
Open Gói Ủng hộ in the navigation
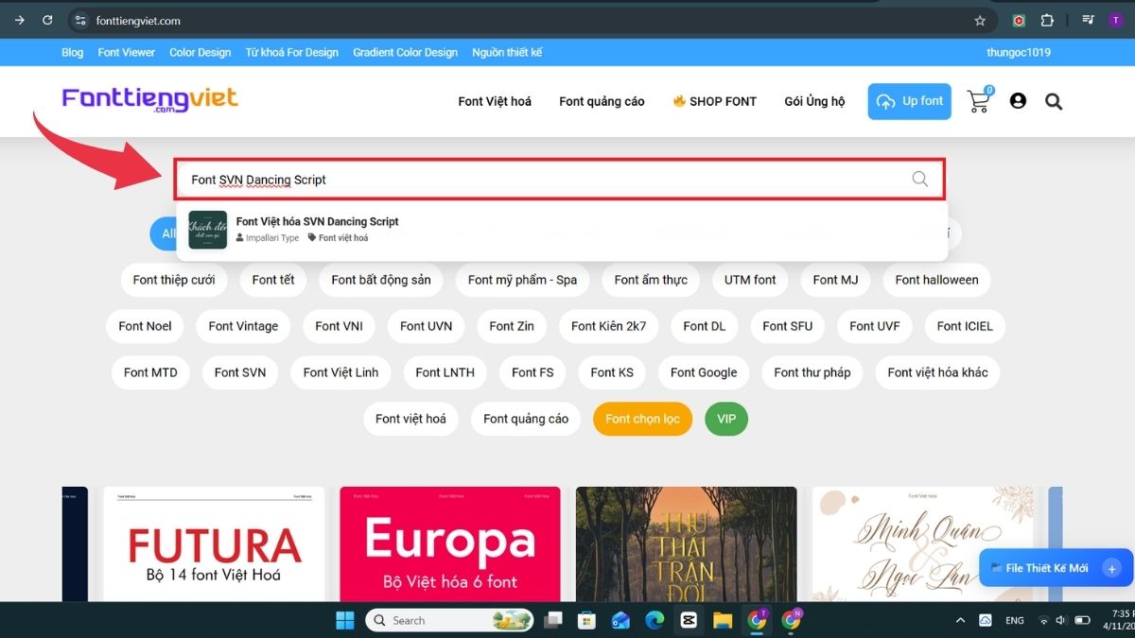click(x=814, y=101)
